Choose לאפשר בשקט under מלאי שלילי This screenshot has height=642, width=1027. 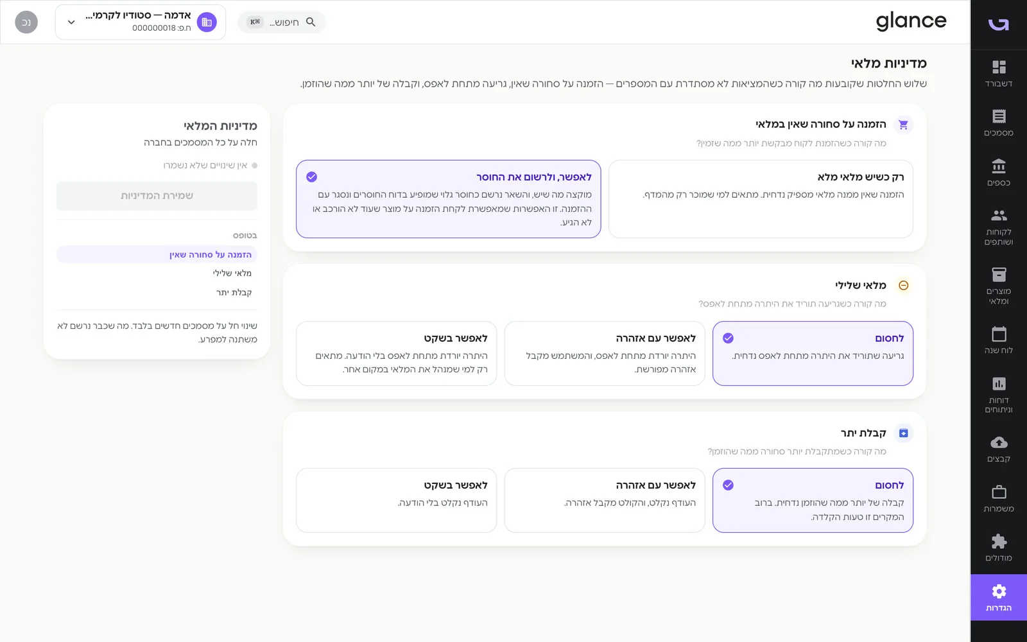coord(396,353)
